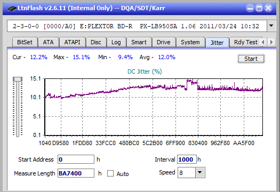The height and width of the screenshot is (192, 280).
Task: Enable the Auto measure length checkbox
Action: [110, 173]
